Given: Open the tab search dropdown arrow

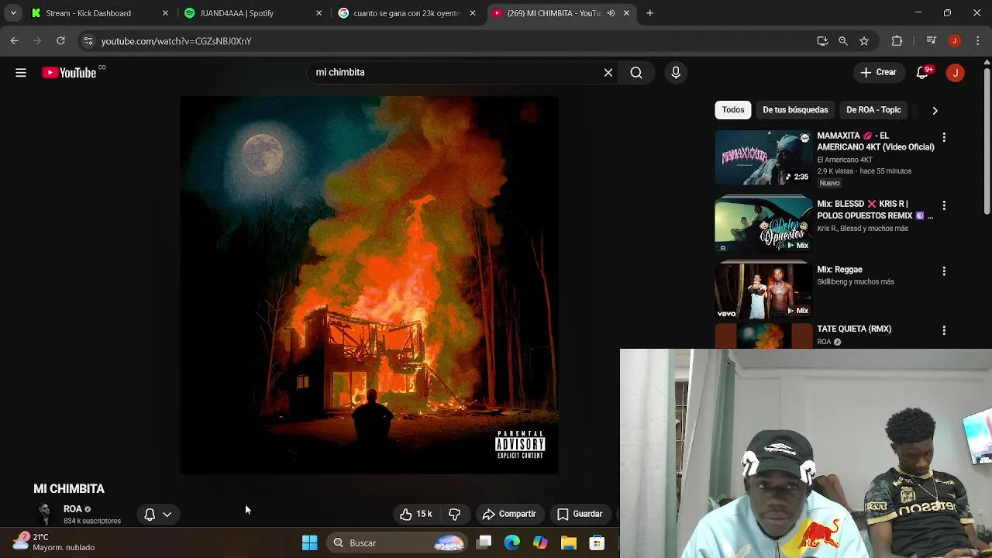Looking at the screenshot, I should (x=13, y=13).
